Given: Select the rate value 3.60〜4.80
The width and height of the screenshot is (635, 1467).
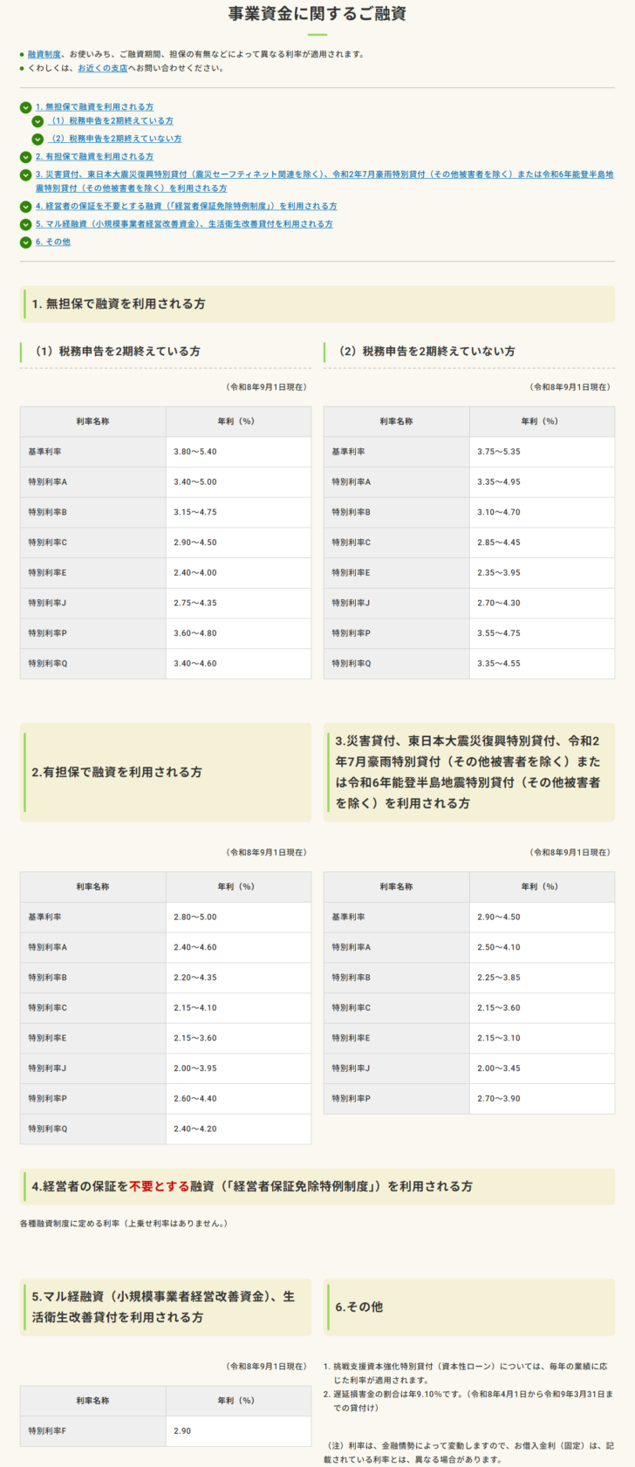Looking at the screenshot, I should click(195, 633).
